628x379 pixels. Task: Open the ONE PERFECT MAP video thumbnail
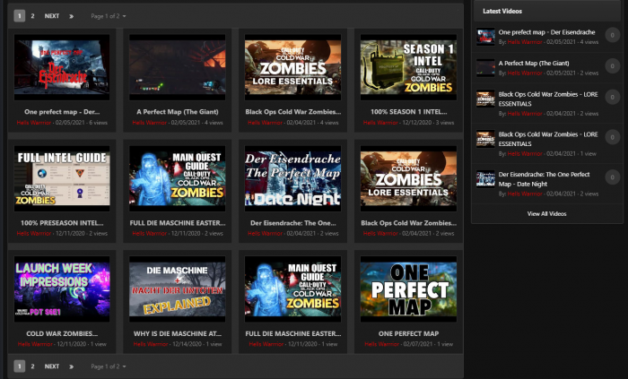[408, 290]
